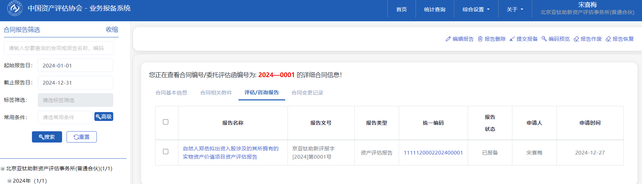Collapse the 北京亚钛助新资产评估事务所 tree node
Image resolution: width=642 pixels, height=184 pixels.
click(x=3, y=169)
